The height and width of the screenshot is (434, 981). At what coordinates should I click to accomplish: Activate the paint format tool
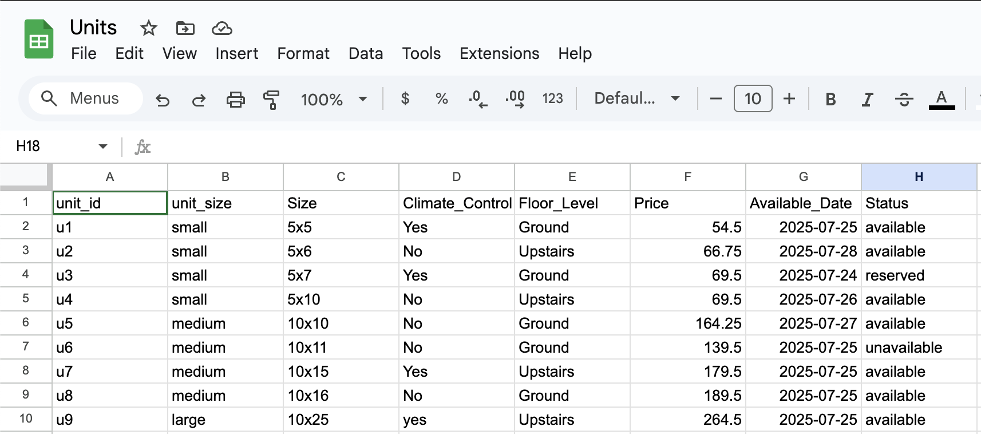pyautogui.click(x=271, y=99)
